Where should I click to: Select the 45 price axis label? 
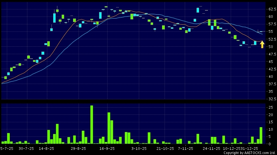click(x=270, y=62)
